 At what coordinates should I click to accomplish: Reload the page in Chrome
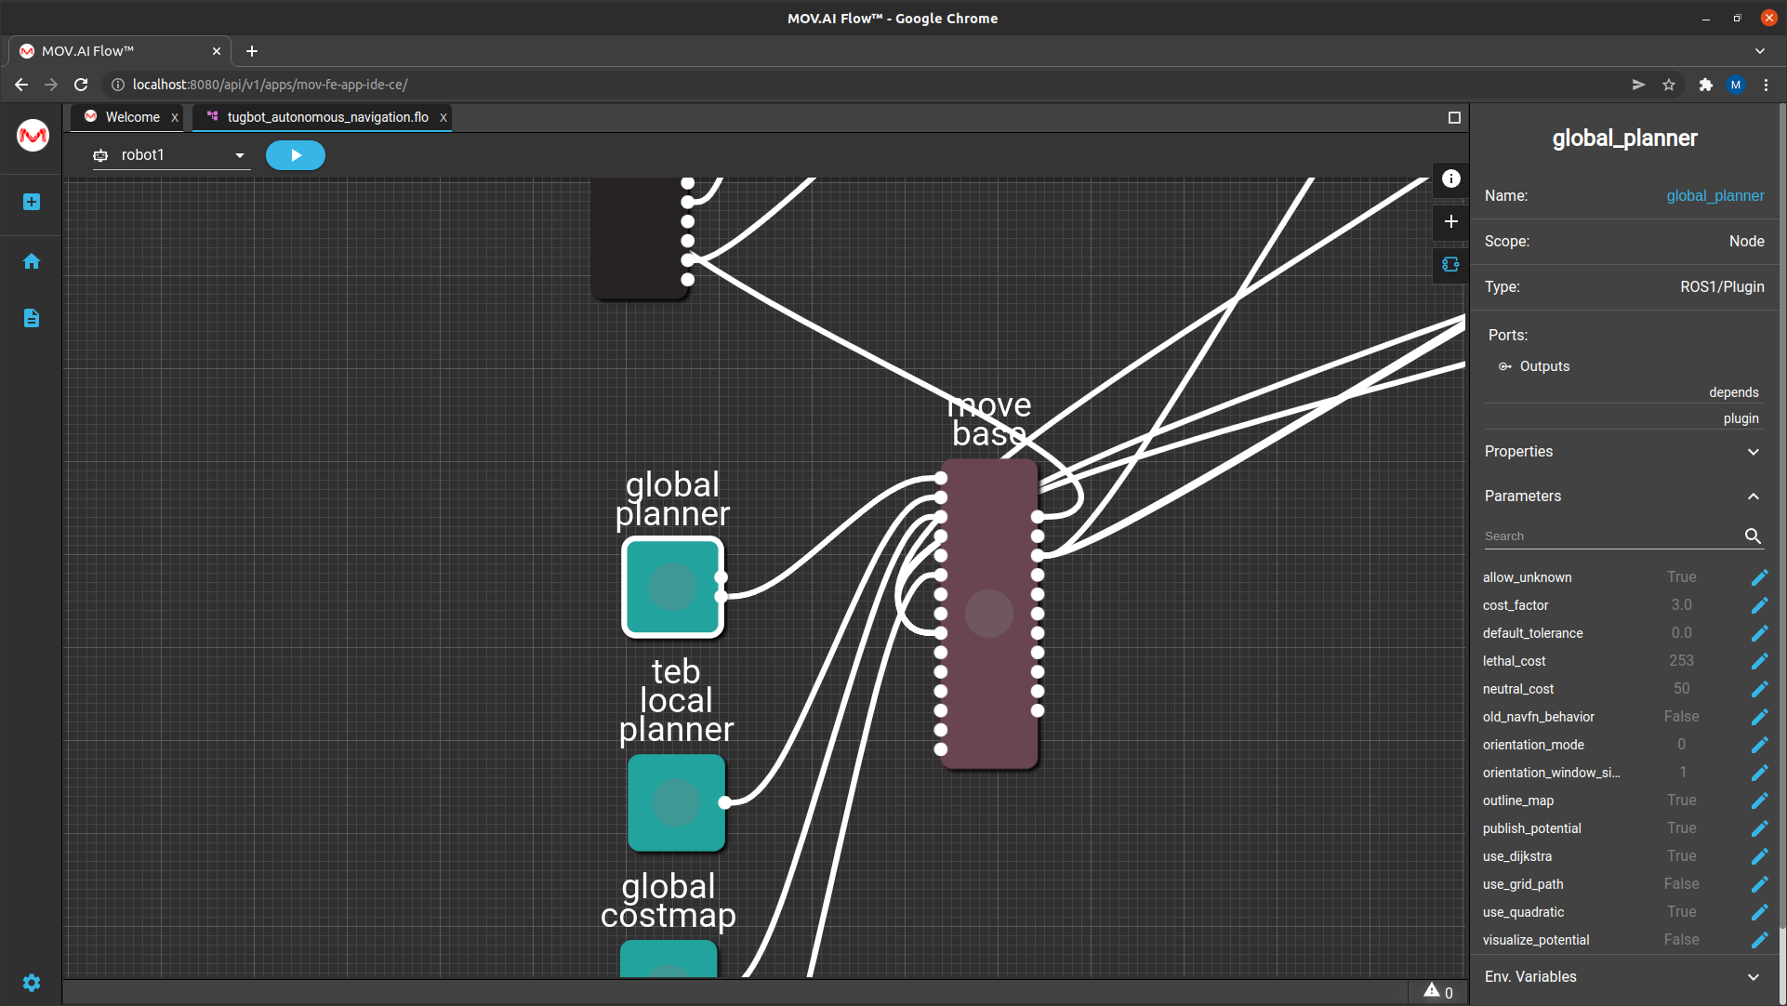point(81,85)
